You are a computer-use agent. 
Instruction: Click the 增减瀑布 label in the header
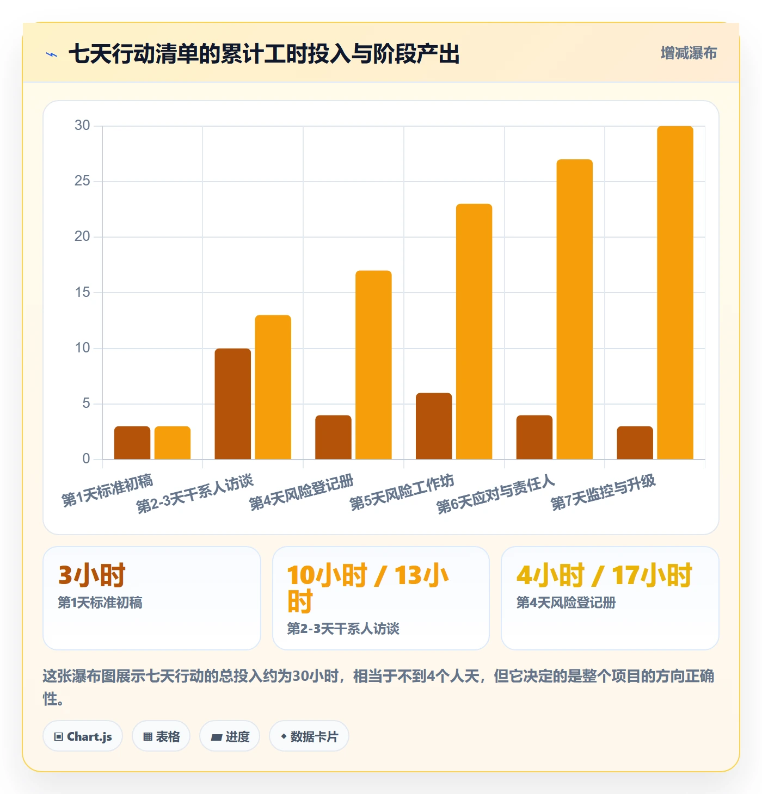point(689,53)
